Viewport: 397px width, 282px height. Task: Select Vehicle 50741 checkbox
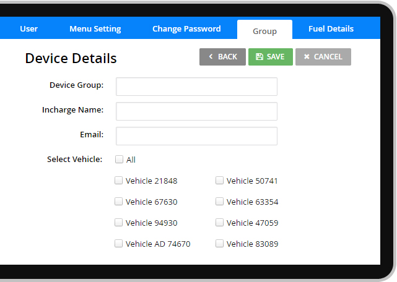click(219, 181)
